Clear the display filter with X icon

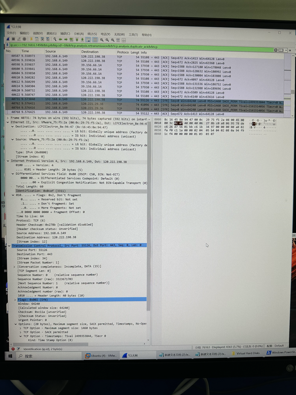point(276,50)
